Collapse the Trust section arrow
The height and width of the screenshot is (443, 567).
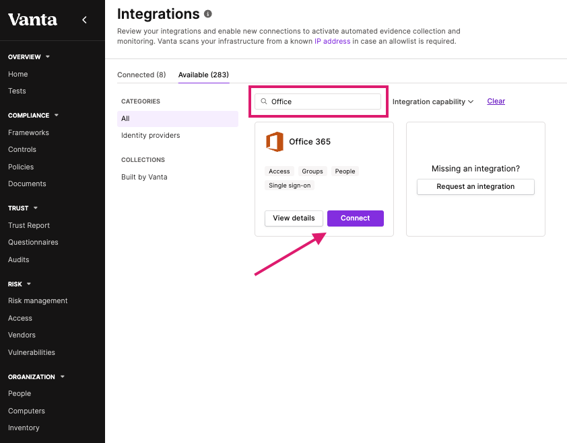[x=36, y=208]
